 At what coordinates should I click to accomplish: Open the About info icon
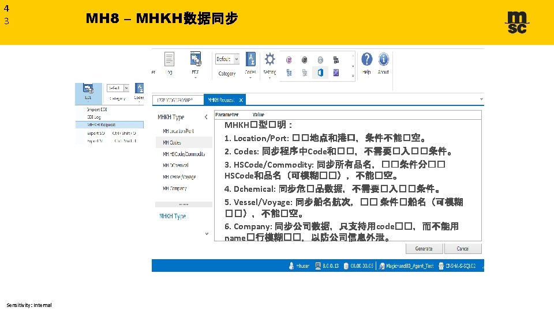(x=383, y=59)
